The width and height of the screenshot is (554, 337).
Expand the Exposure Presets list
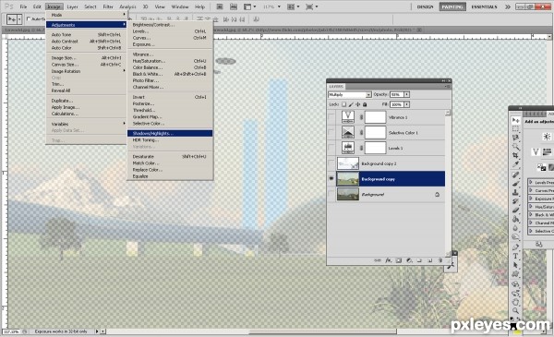[x=531, y=199]
